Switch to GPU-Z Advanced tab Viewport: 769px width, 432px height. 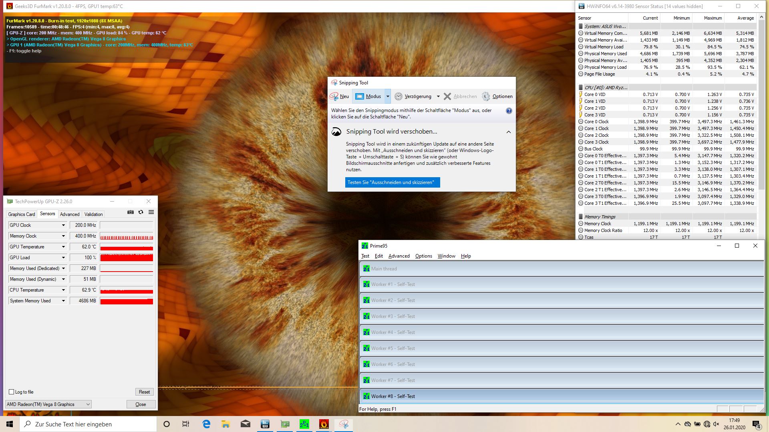[x=70, y=214]
